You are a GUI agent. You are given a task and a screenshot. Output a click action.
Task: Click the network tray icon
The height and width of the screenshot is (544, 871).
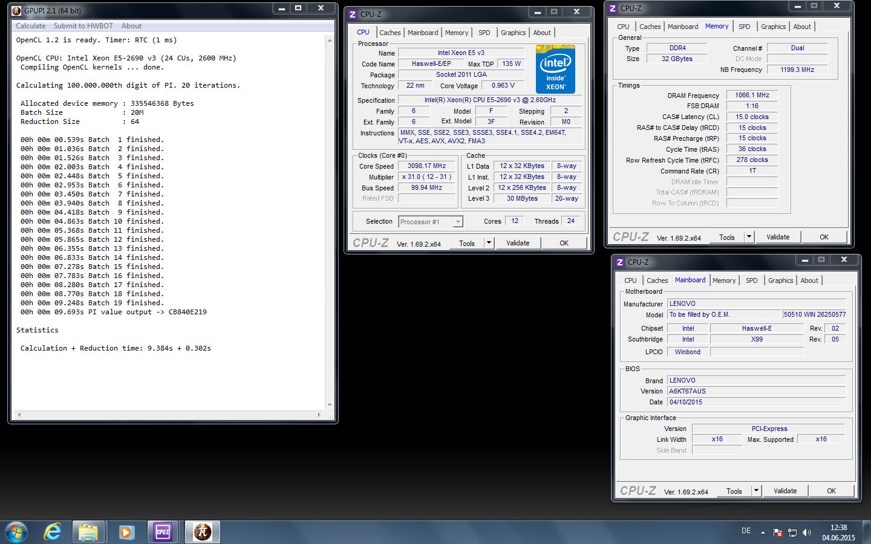pos(792,533)
